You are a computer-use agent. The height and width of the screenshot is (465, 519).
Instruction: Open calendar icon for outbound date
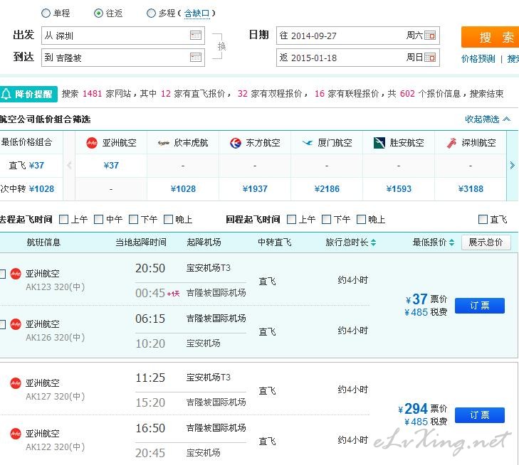(430, 36)
